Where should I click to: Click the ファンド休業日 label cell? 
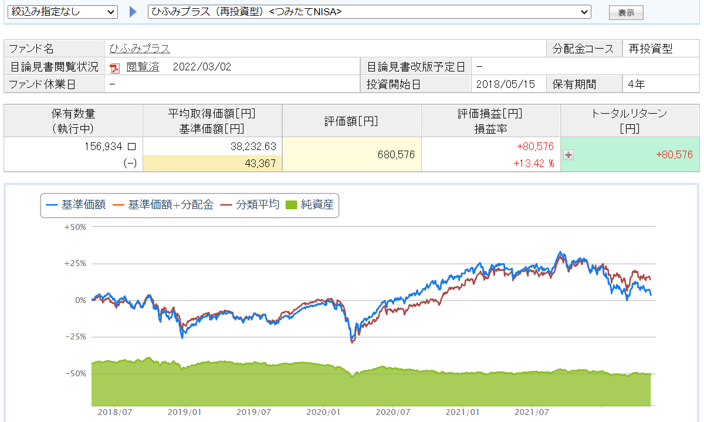click(54, 84)
